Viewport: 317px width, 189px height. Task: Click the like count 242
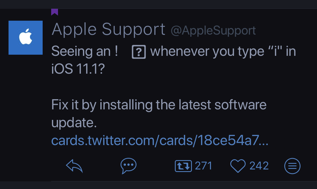[259, 166]
